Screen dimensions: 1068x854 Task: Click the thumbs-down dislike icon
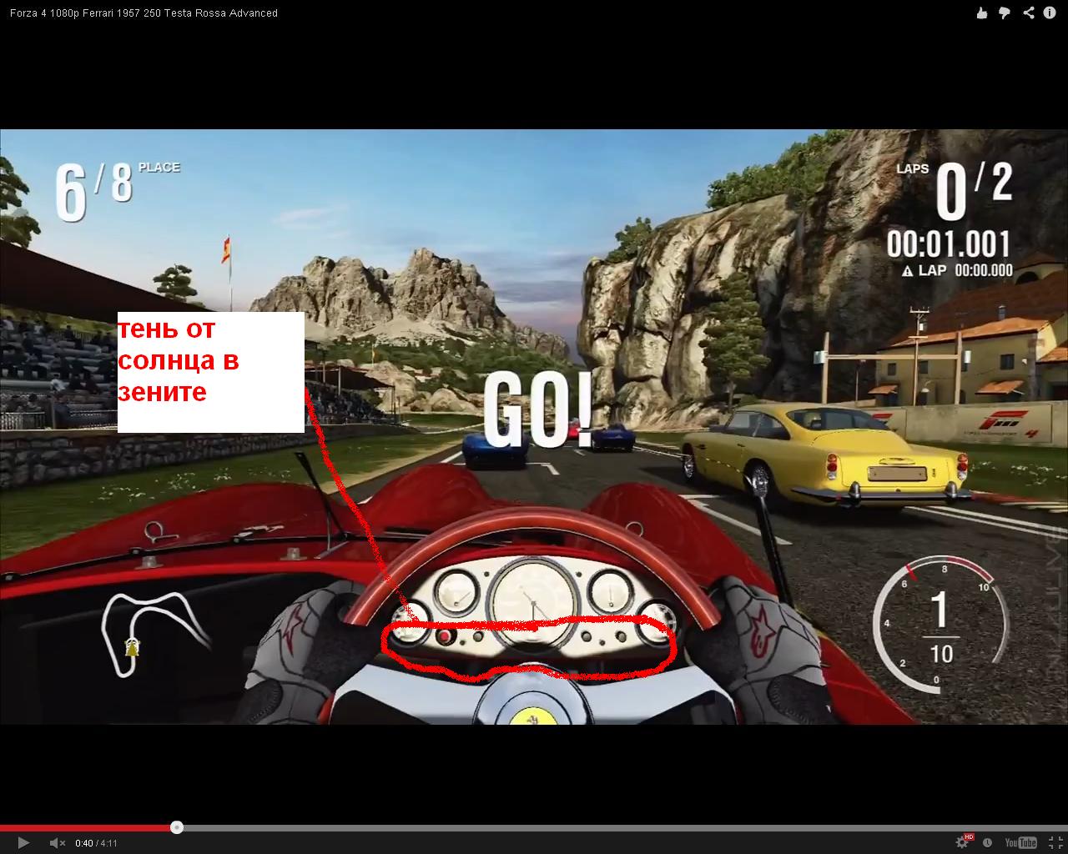pos(1005,13)
